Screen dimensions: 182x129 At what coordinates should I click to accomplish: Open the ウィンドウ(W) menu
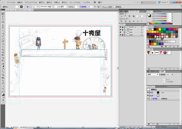75,2
